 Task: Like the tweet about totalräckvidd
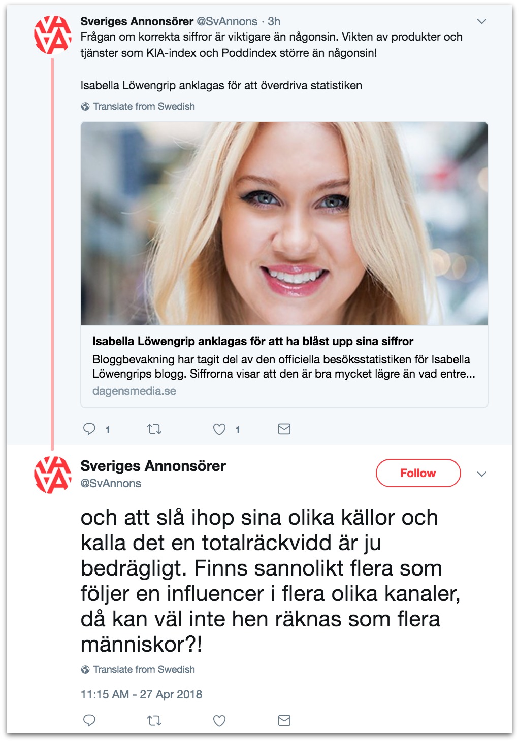(x=219, y=720)
